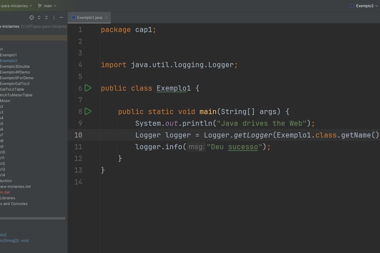Select ExemploGalToLit in the project tree

tap(15, 84)
